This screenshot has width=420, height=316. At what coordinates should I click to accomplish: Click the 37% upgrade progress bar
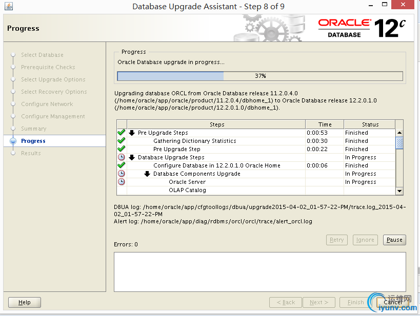[260, 76]
